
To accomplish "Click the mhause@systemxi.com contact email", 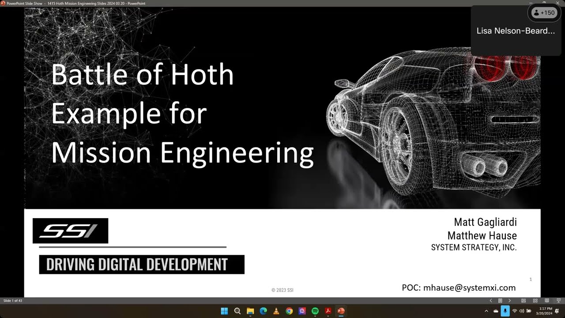I will pos(469,288).
